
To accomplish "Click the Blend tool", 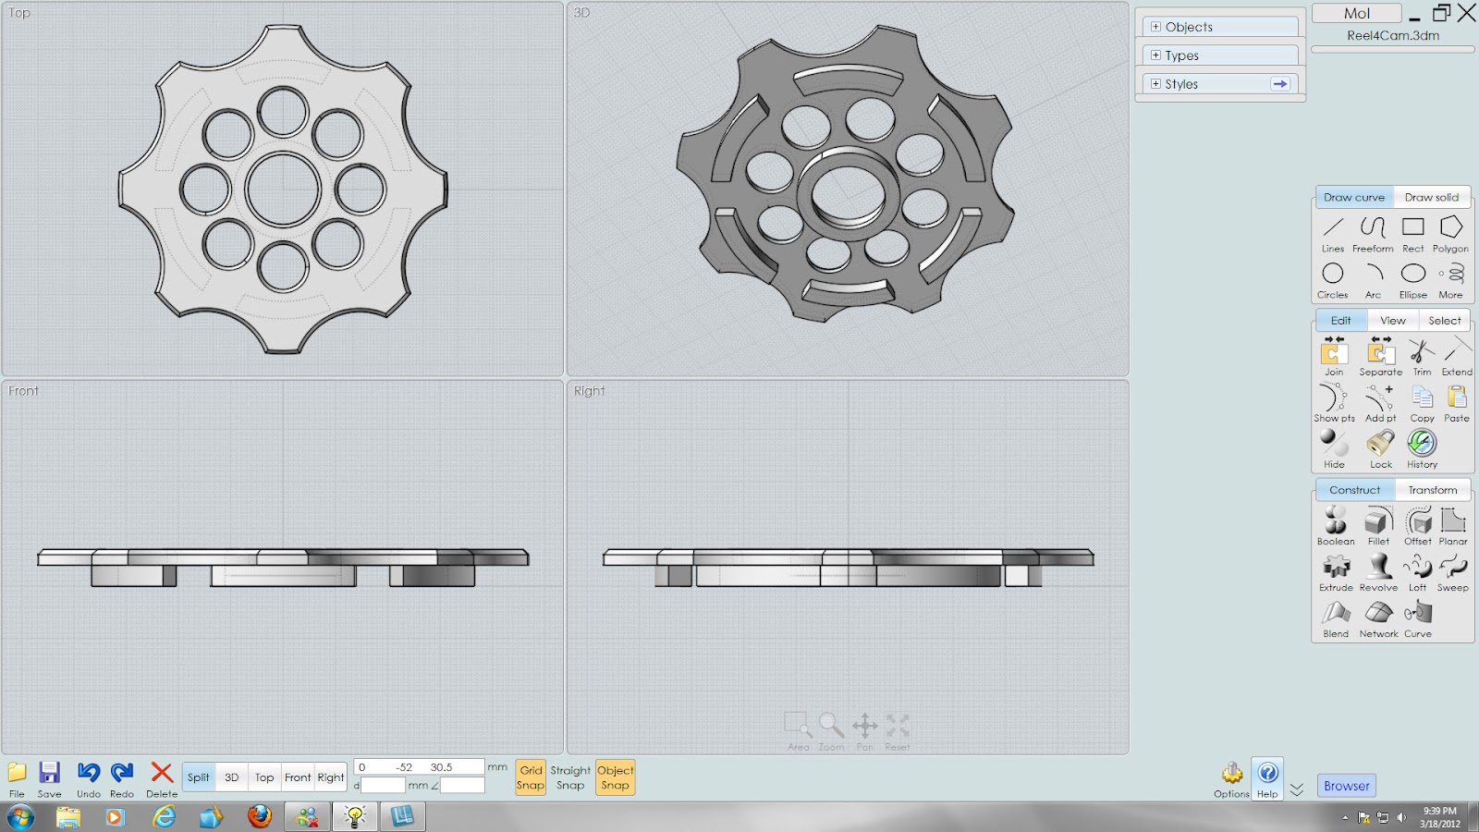I will 1336,618.
